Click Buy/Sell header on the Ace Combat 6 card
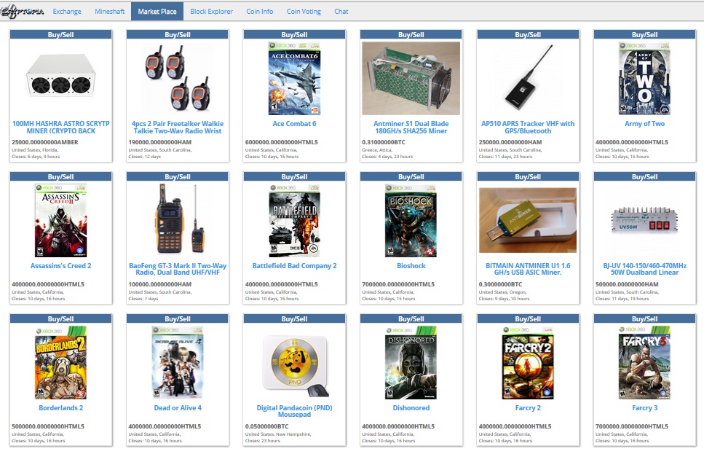Viewport: 704px width, 454px height. coord(295,34)
